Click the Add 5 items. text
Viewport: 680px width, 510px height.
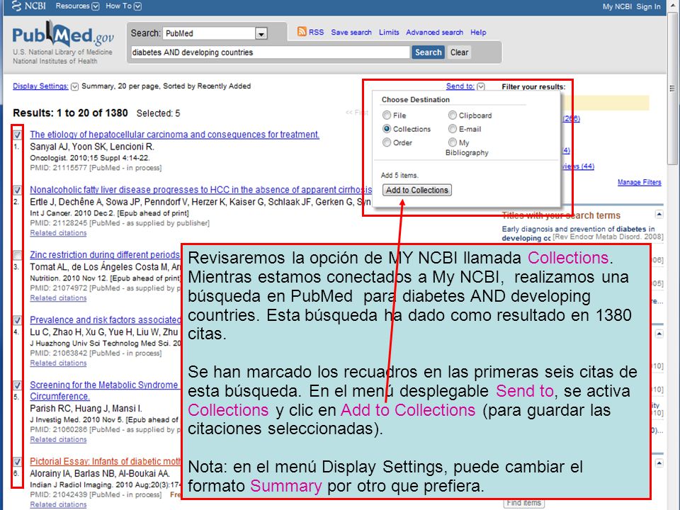click(x=399, y=175)
